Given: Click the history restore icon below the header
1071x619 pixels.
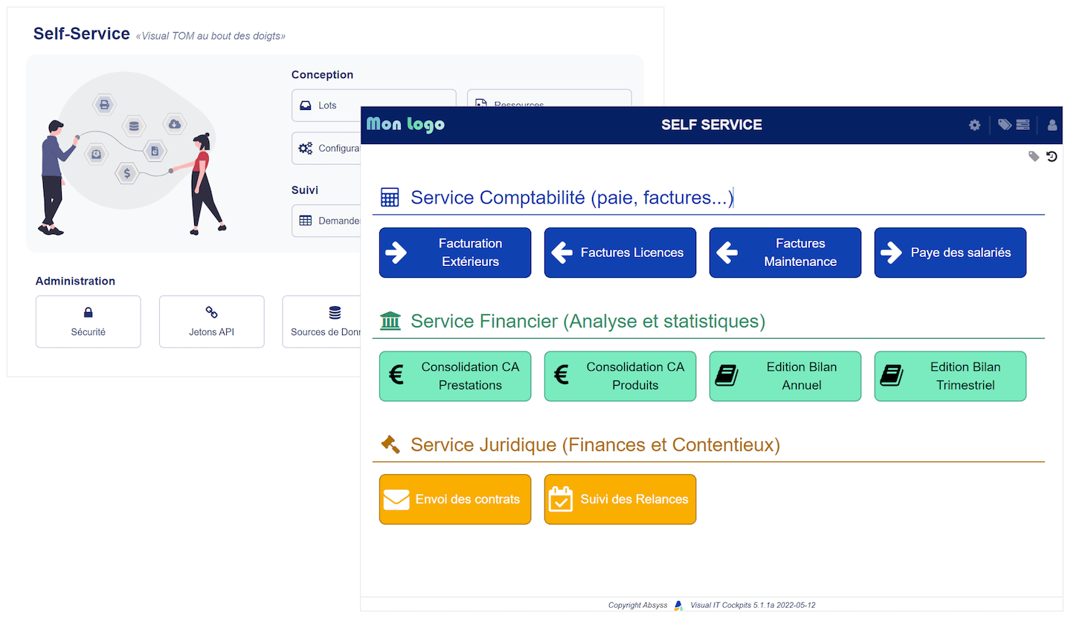Looking at the screenshot, I should pos(1052,156).
